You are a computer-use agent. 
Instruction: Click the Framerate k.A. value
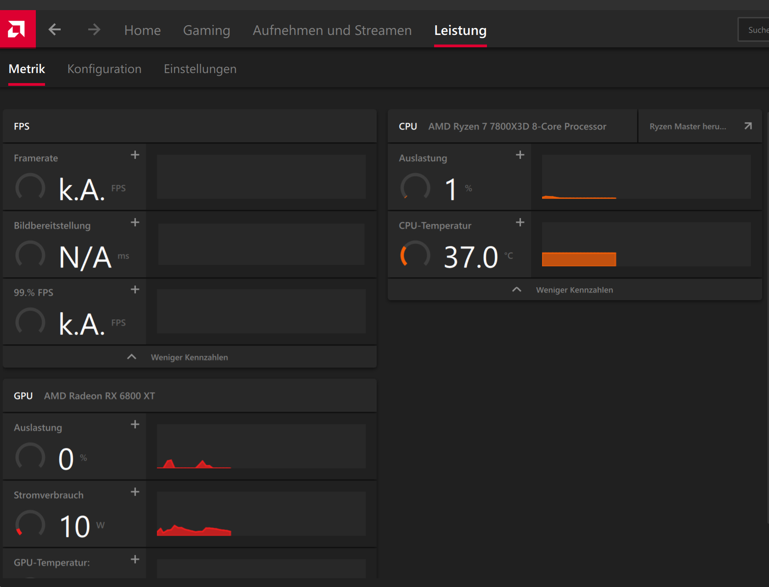tap(82, 189)
